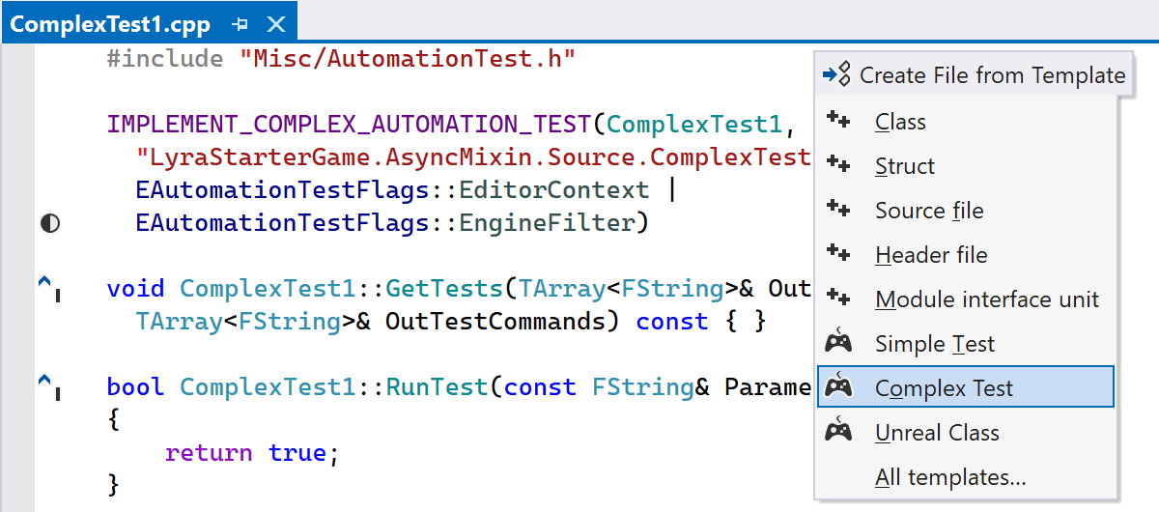
Task: Click the plus icon beside Source file
Action: (x=838, y=210)
